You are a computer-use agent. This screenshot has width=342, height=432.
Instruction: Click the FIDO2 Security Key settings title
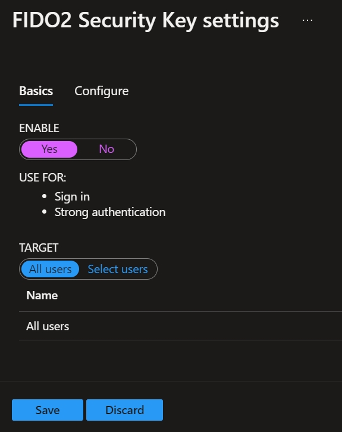pos(146,20)
